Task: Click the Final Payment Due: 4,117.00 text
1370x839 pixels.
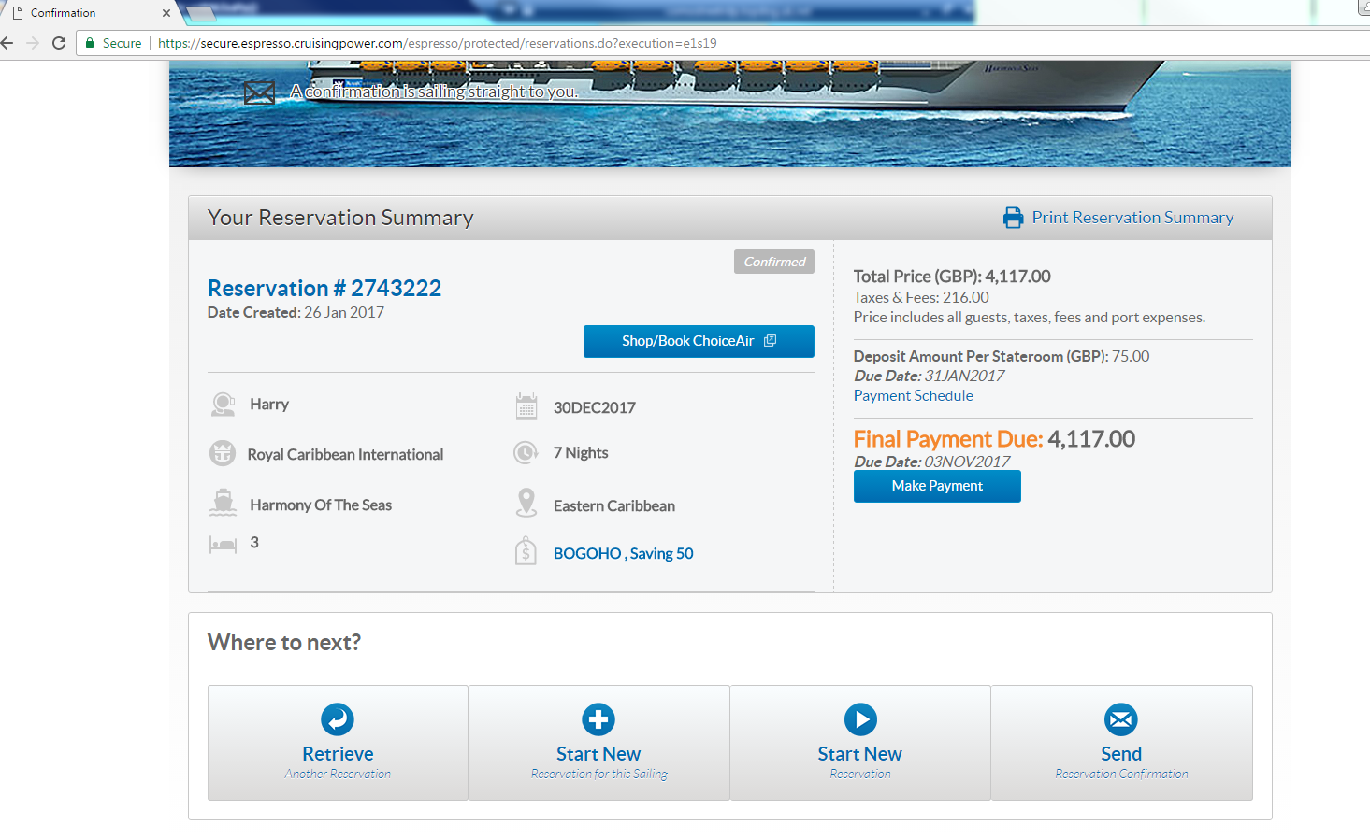Action: [x=994, y=439]
